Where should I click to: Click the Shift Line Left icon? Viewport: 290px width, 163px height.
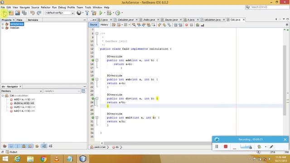(175, 25)
